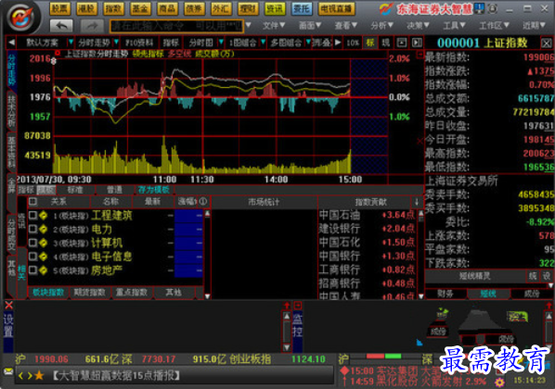The width and height of the screenshot is (555, 389).
Task: Click the panel layout icon with inner box
Action: pyautogui.click(x=401, y=43)
